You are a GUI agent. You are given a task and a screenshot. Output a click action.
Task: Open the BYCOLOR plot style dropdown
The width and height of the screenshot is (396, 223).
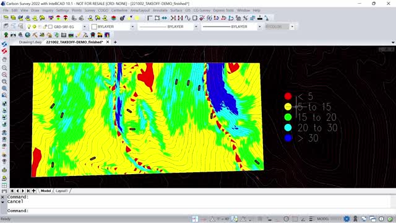[292, 27]
